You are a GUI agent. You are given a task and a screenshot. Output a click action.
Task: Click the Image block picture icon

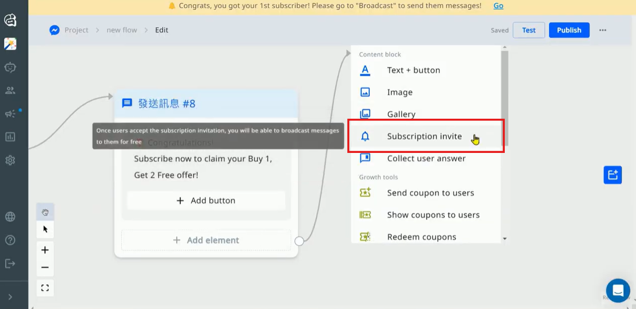tap(365, 92)
